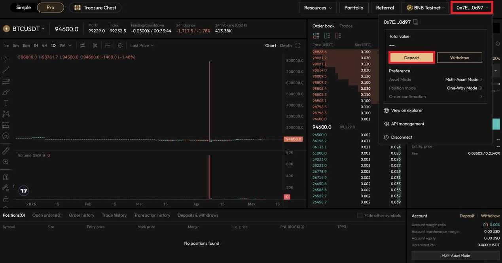
Task: Open the BTCUSDT pair selector
Action: (24, 28)
